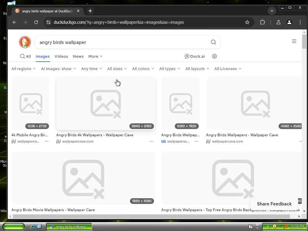
Task: Click the green Start button
Action: [x=14, y=227]
